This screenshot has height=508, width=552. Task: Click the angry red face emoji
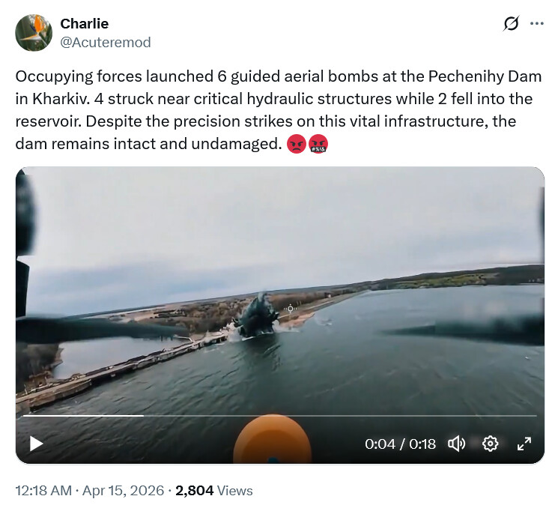297,143
